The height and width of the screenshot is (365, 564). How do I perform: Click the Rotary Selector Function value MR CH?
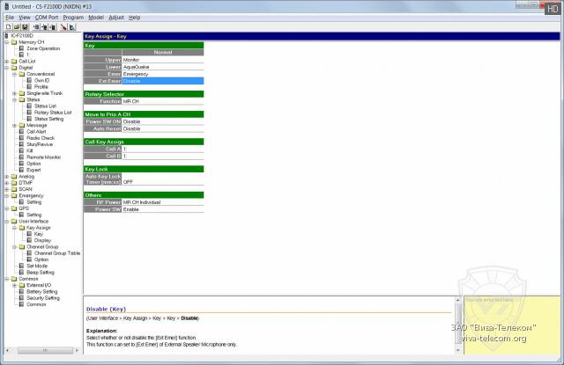pos(163,101)
